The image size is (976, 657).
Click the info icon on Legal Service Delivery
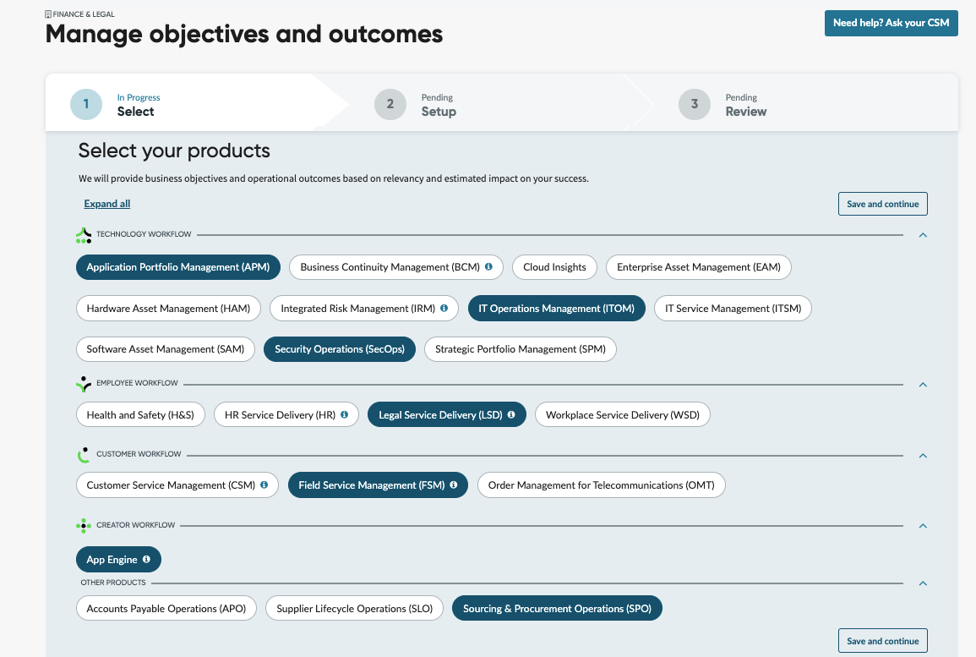511,414
